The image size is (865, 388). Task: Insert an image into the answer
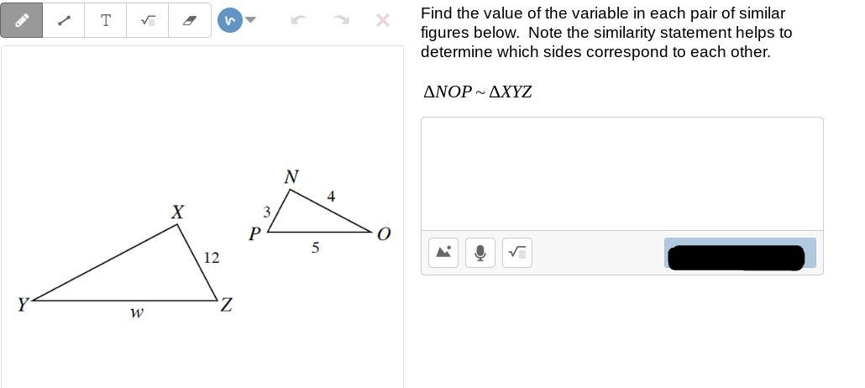pos(443,252)
